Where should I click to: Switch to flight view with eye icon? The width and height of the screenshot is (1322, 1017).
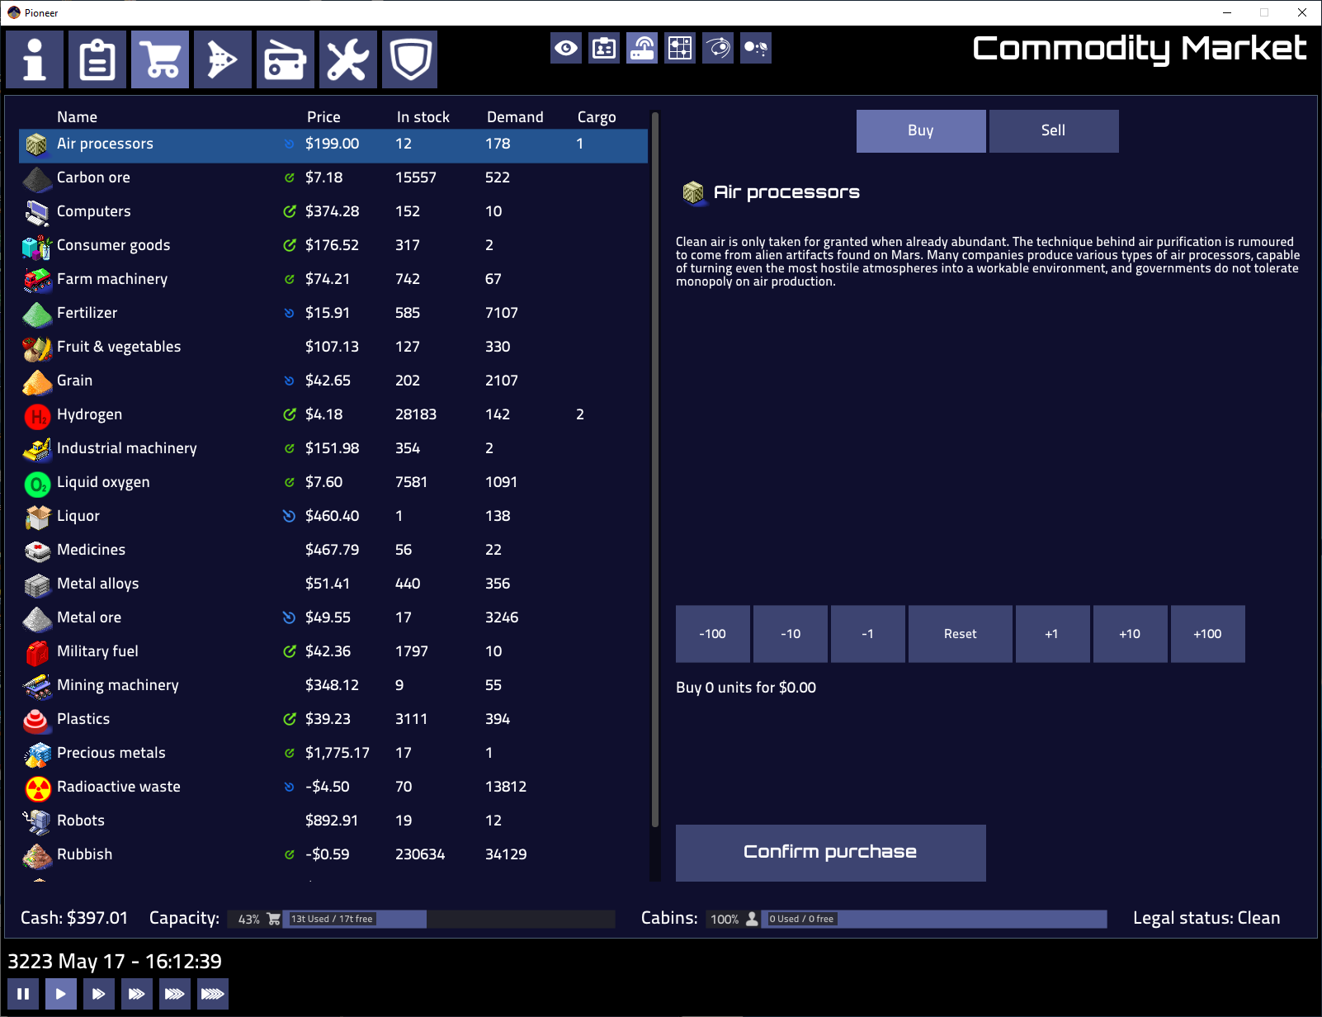click(566, 48)
